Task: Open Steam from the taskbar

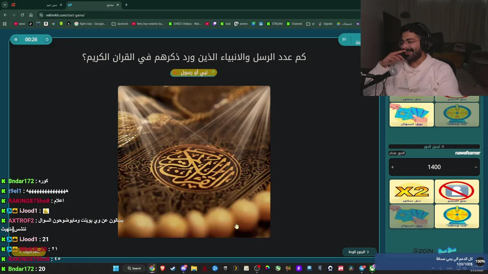Action: coord(173,268)
